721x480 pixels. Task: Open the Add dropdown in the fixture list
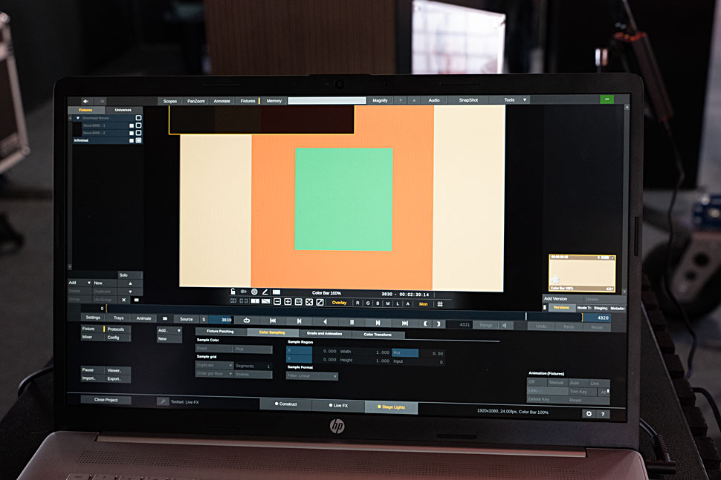tap(80, 283)
